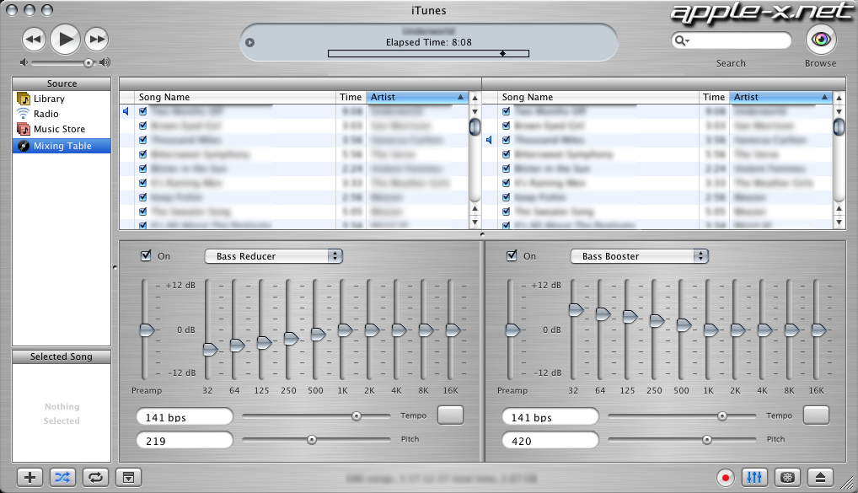Start playback with the Play button

(66, 39)
